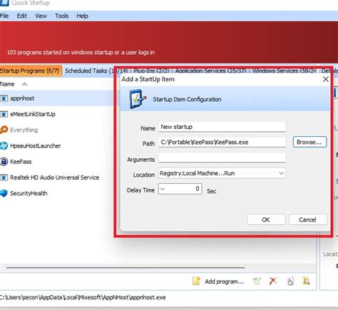Click the folder search icon in toolbar
The height and width of the screenshot is (310, 338).
306,281
